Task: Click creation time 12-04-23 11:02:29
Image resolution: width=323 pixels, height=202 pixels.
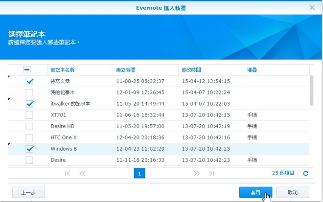Action: [x=140, y=149]
